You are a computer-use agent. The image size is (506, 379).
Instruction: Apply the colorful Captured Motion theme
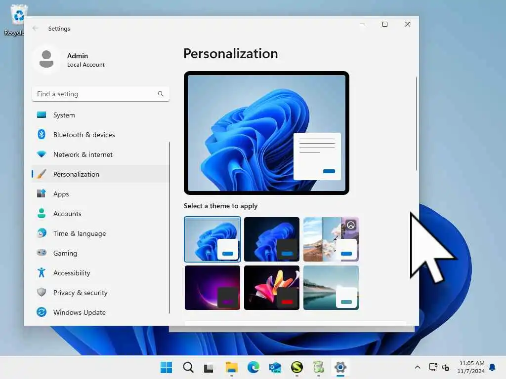pos(272,288)
